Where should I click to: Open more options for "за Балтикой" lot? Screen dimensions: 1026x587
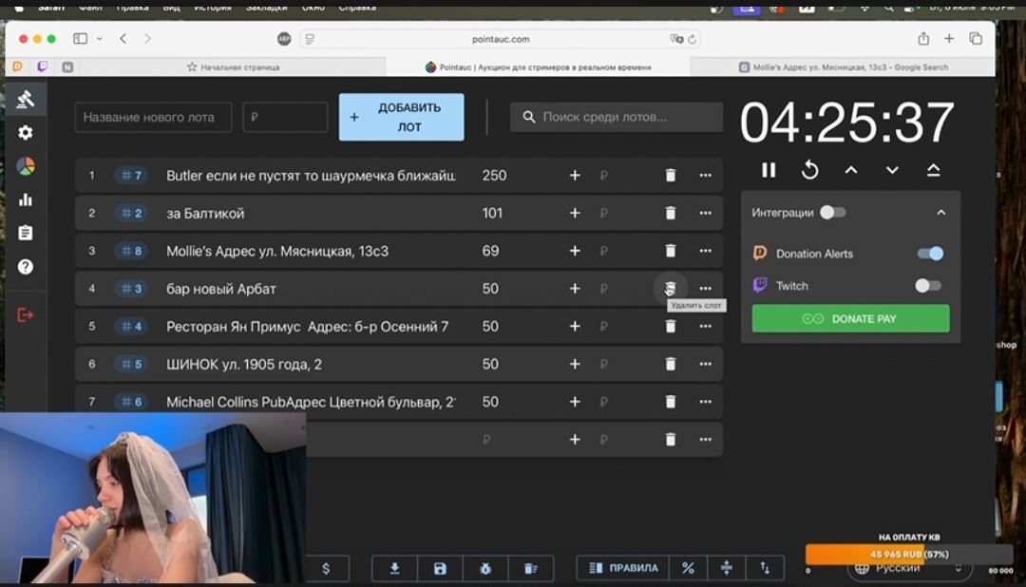[705, 213]
